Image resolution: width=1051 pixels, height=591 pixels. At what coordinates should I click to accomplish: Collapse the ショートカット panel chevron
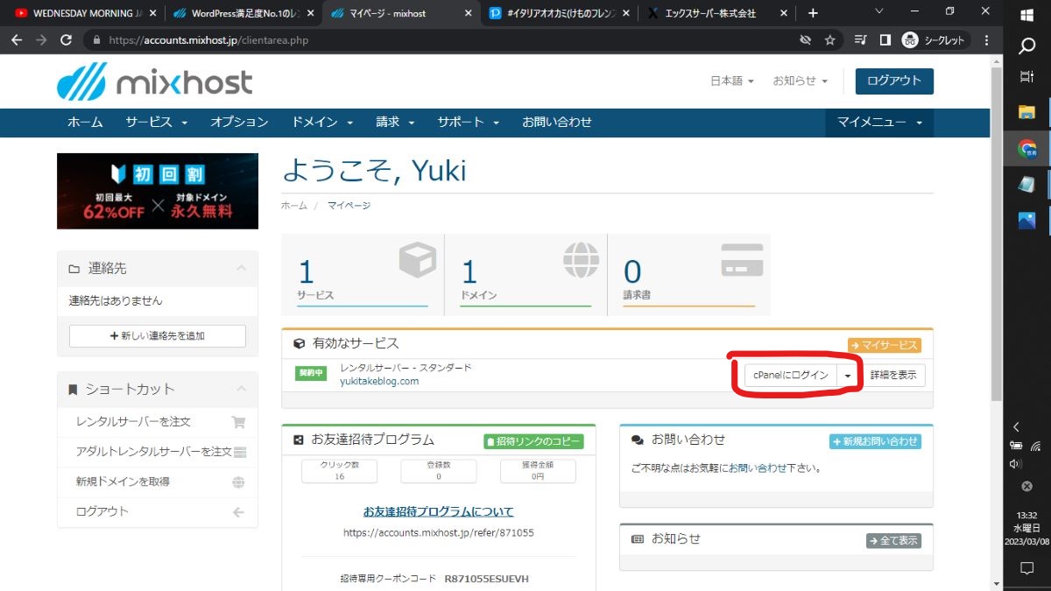pos(241,389)
